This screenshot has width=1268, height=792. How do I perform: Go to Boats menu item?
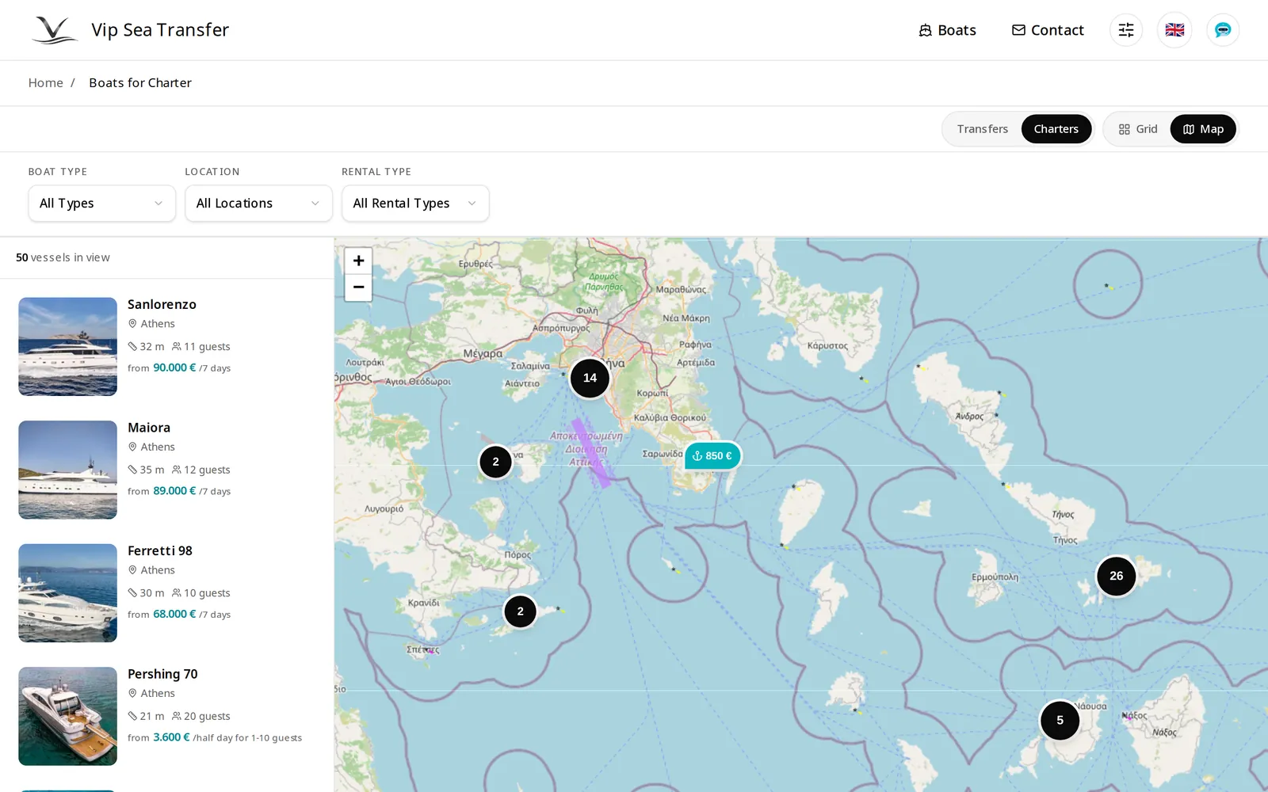pos(947,30)
